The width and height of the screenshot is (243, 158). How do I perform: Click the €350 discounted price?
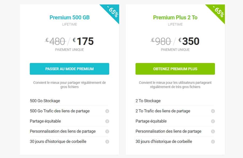click(189, 41)
